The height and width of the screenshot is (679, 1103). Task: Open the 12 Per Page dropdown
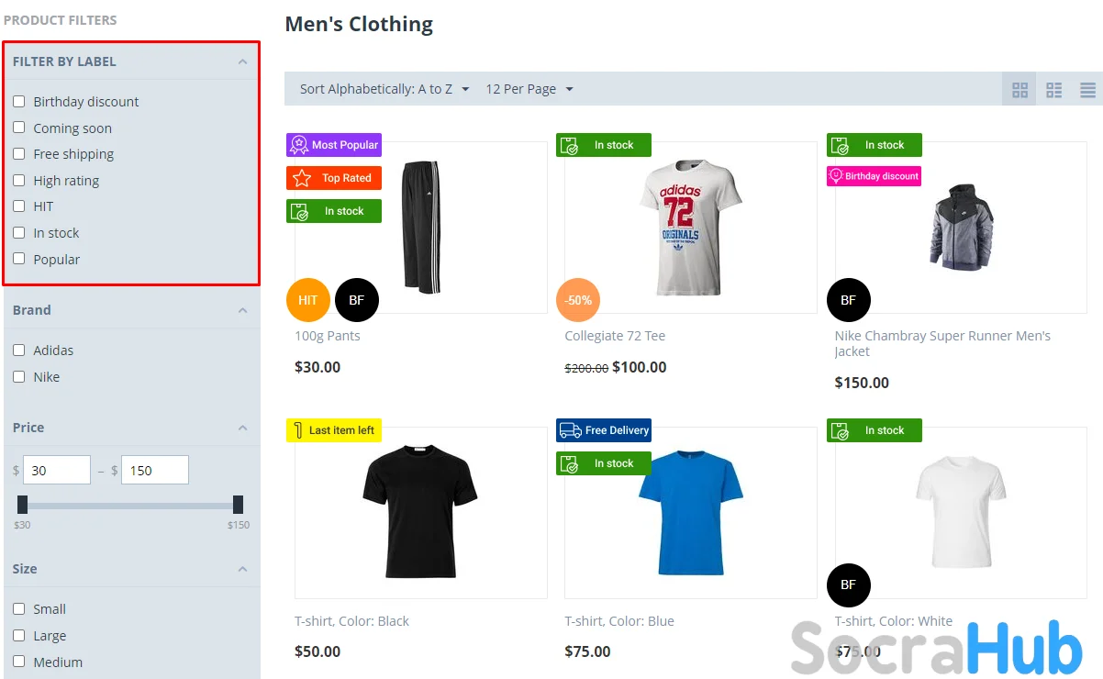click(x=529, y=89)
